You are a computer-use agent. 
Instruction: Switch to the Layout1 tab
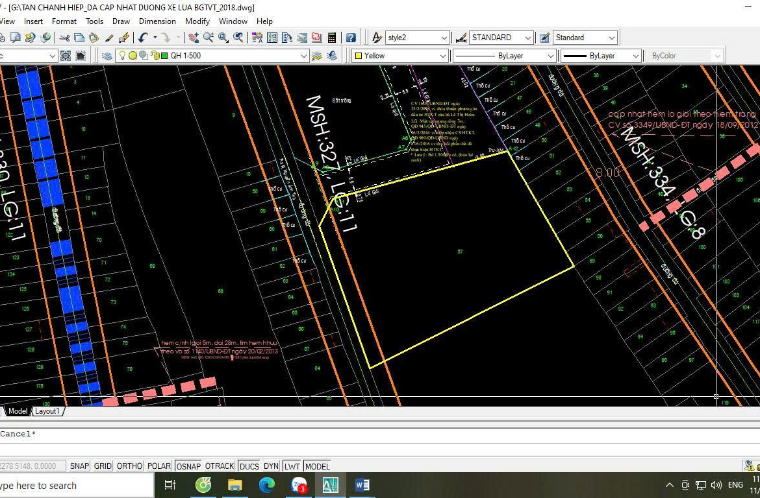[47, 411]
